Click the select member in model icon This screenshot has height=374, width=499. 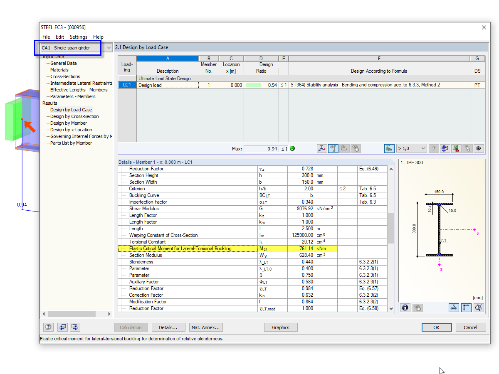[x=467, y=148]
